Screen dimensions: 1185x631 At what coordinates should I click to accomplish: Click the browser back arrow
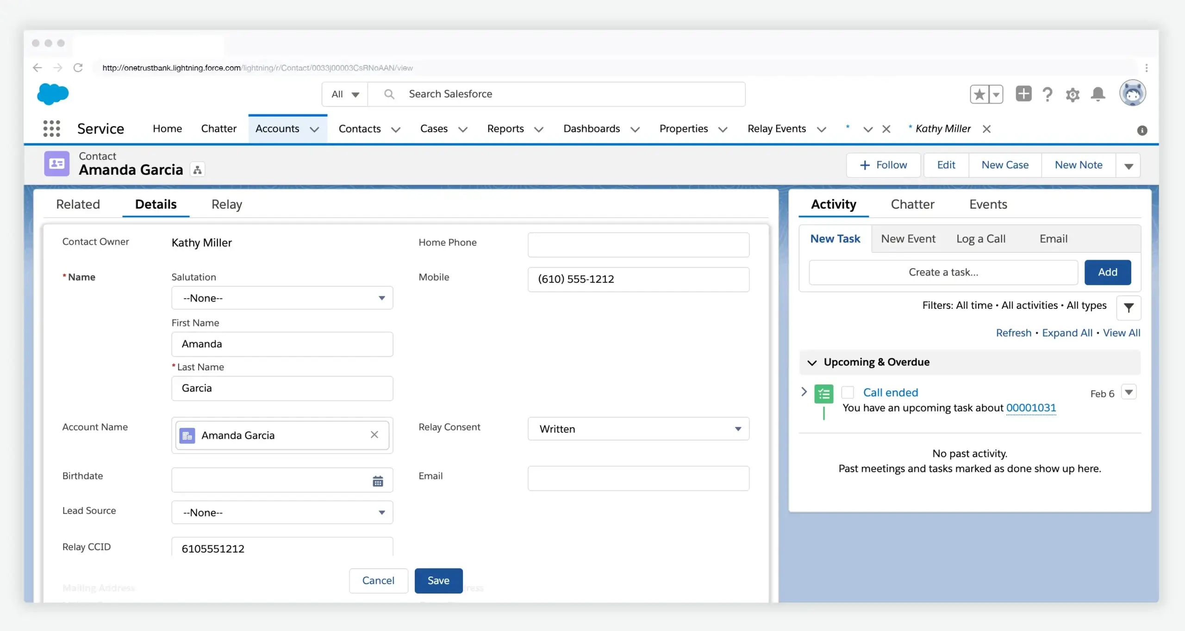(x=37, y=68)
